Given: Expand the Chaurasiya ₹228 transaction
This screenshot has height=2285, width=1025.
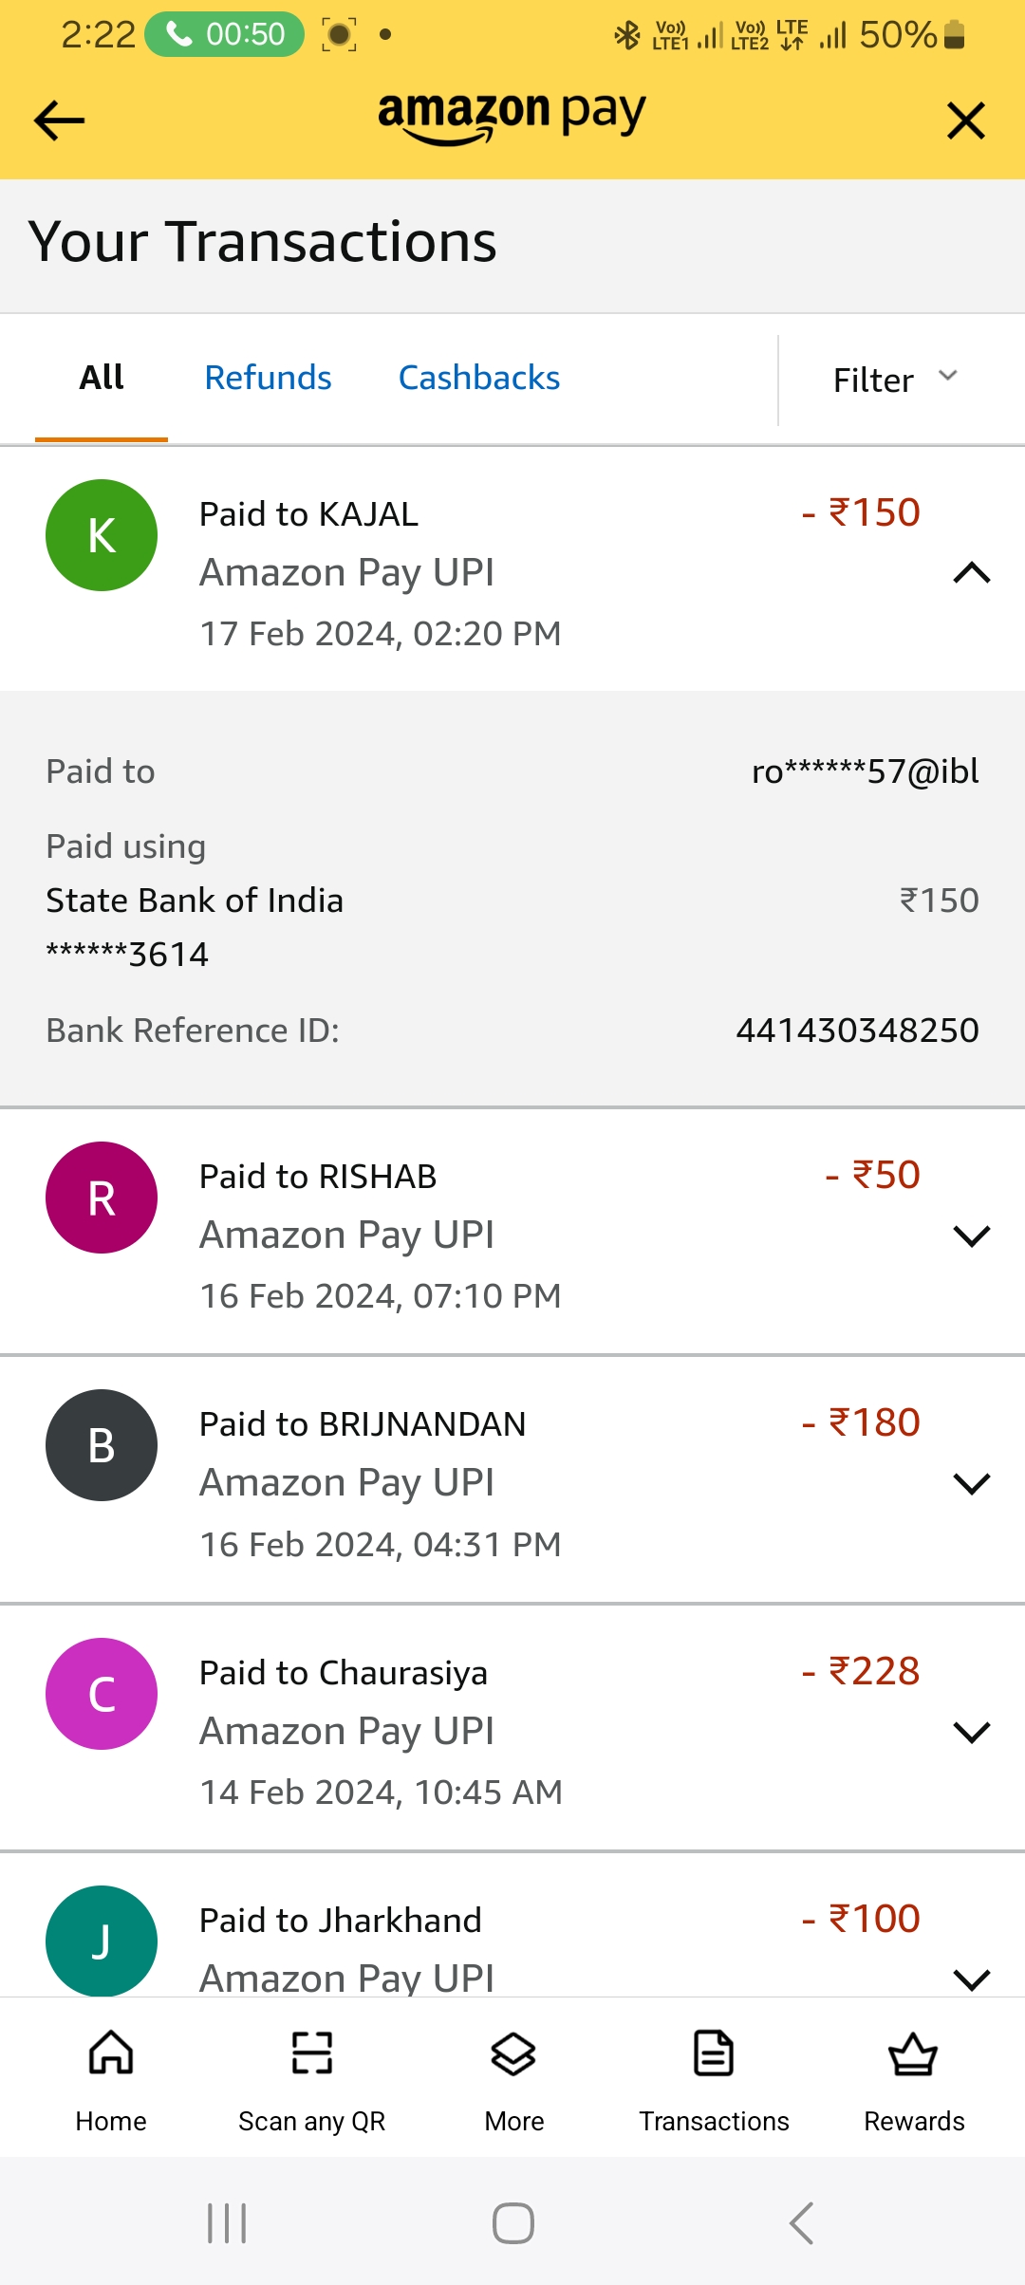Looking at the screenshot, I should click(971, 1732).
